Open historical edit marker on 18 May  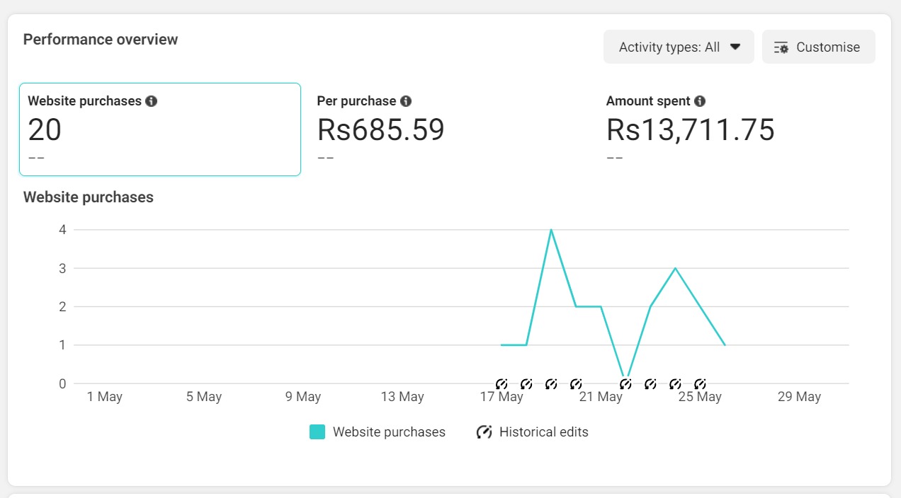tap(526, 384)
